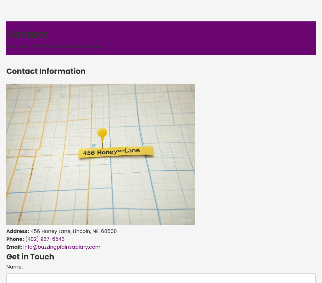Click the yellow '456 Honey Lane' map label
The height and width of the screenshot is (283, 322).
pyautogui.click(x=115, y=152)
